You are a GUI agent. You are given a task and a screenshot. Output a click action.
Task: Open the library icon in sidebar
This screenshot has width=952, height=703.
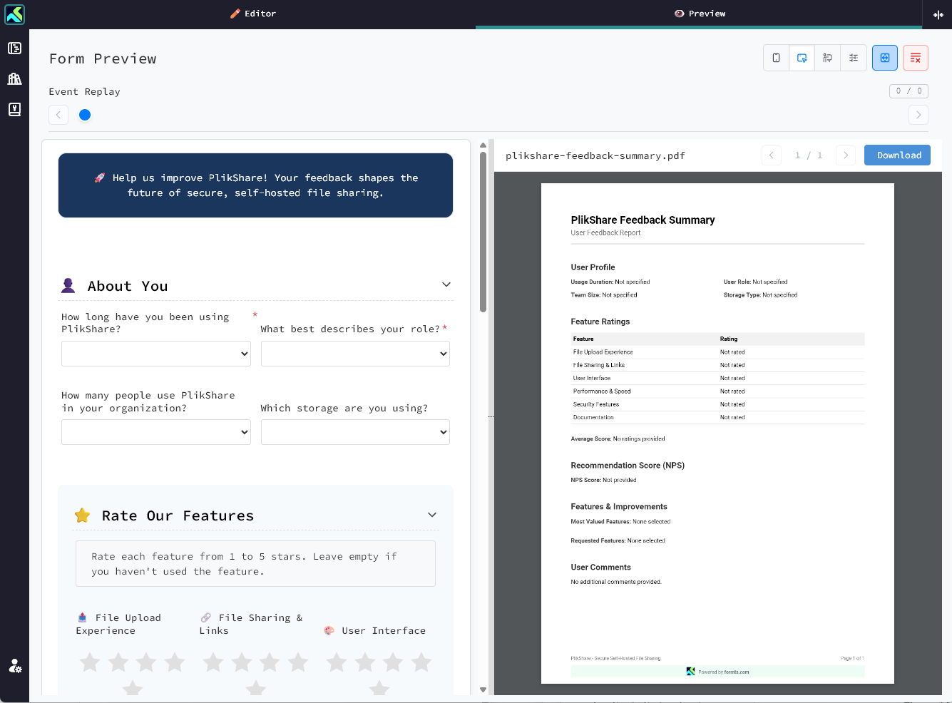14,78
